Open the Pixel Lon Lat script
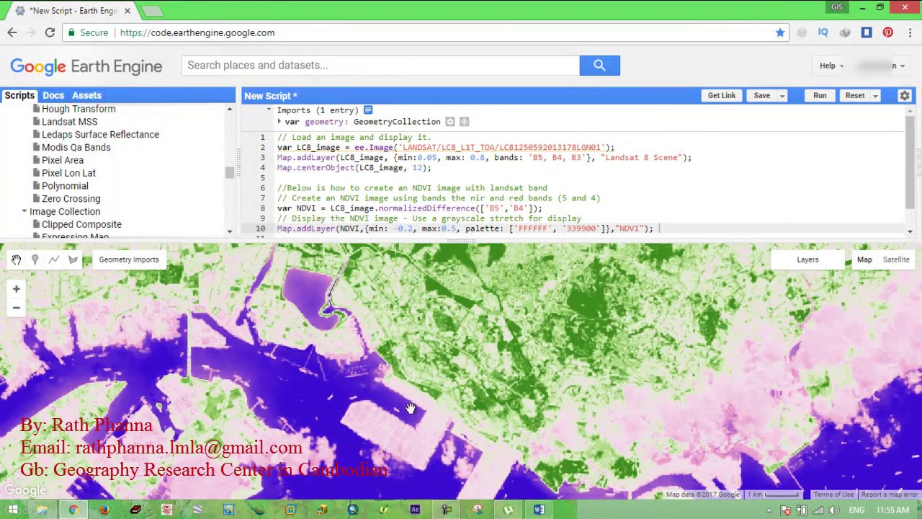The height and width of the screenshot is (519, 922). tap(68, 173)
